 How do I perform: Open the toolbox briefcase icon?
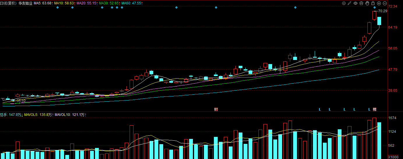tap(361, 3)
